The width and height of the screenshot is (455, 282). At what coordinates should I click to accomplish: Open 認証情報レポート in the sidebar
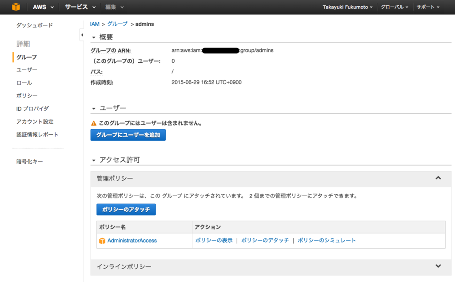click(37, 135)
